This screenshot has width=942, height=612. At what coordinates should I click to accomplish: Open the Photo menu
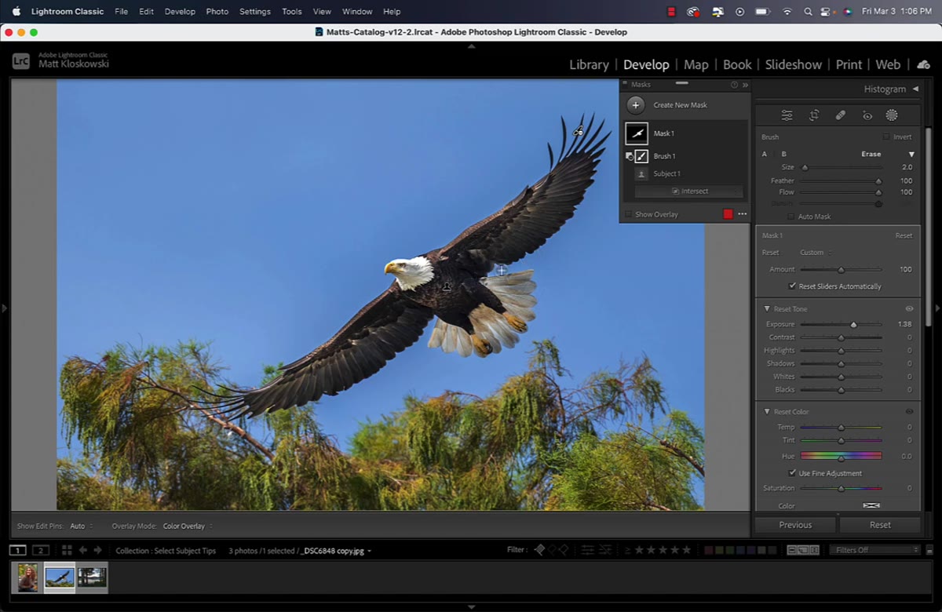(217, 12)
